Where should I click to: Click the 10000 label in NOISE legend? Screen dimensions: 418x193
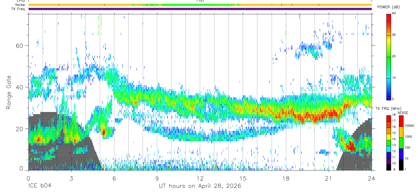[x=409, y=126]
